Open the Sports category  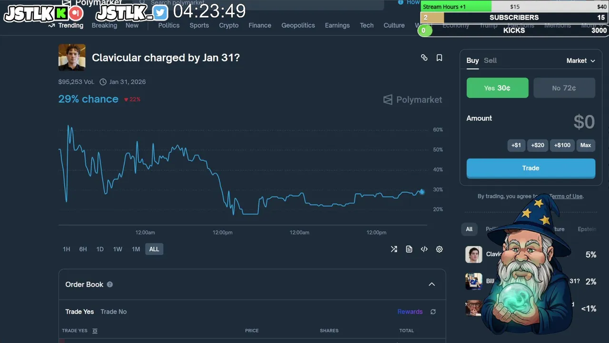(199, 25)
